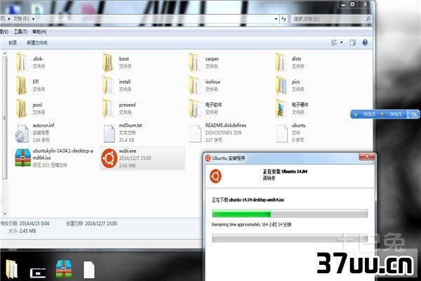
Task: Click the pool folder icon
Action: click(22, 108)
